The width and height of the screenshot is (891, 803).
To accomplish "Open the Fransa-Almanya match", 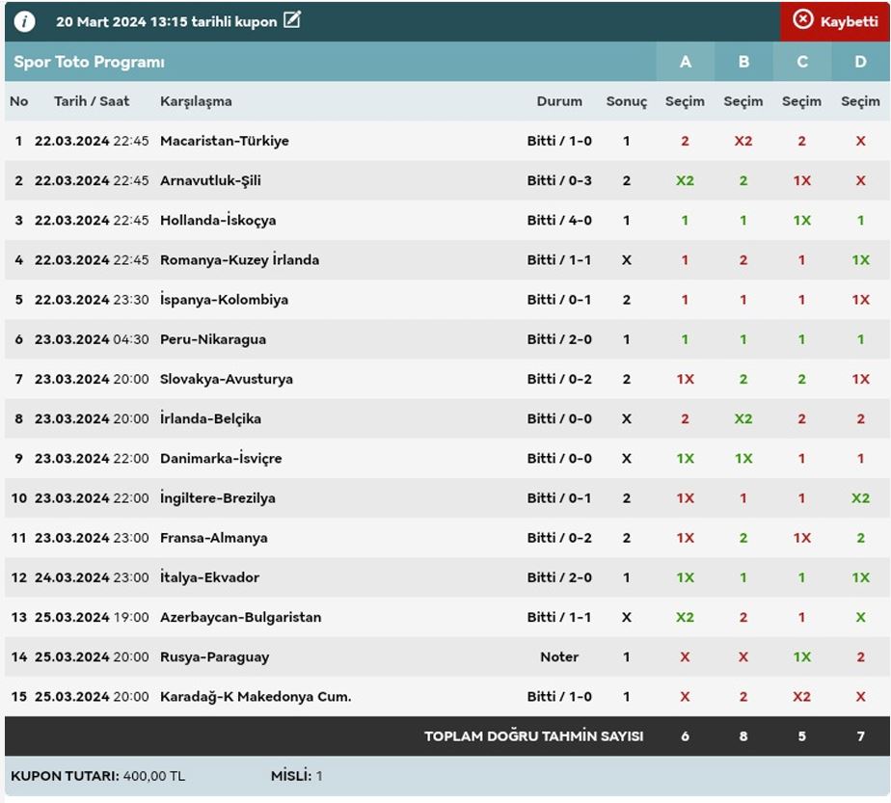I will 214,538.
